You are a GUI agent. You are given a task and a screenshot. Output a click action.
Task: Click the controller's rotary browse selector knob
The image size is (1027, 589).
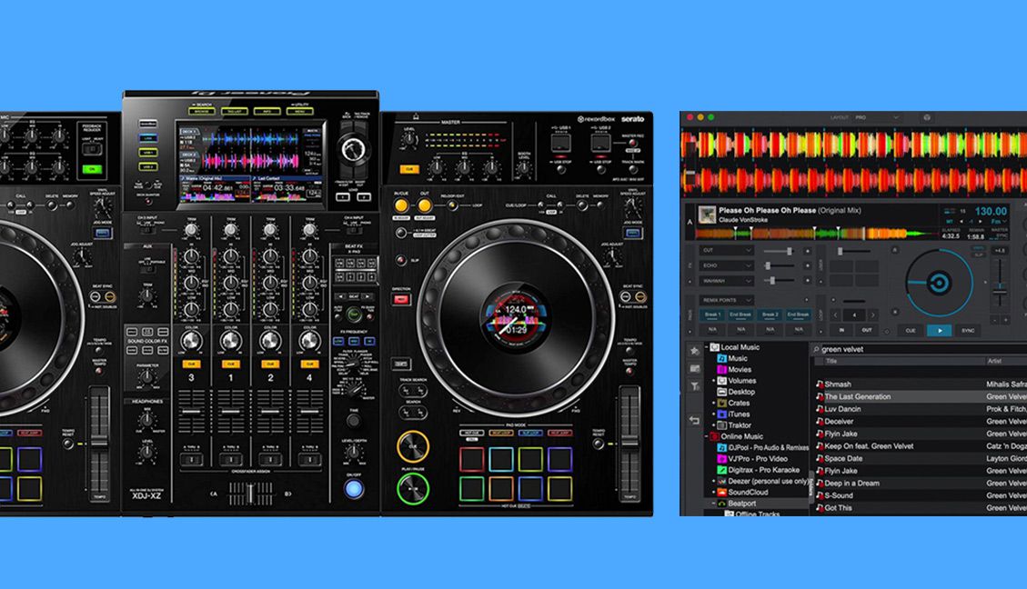point(353,149)
